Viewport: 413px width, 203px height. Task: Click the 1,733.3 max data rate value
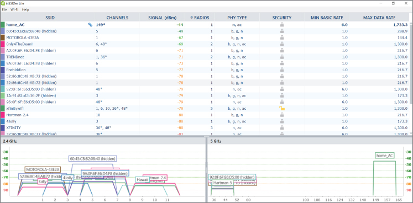(401, 25)
